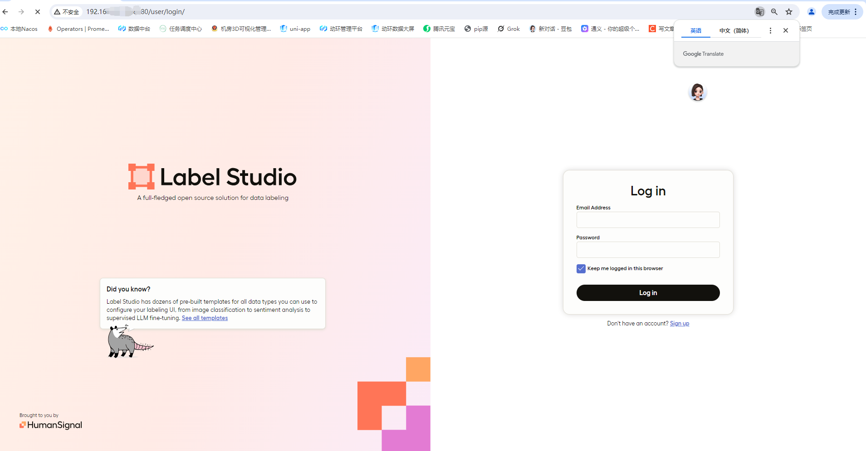Click the not-secure warning icon in address bar

(x=57, y=12)
